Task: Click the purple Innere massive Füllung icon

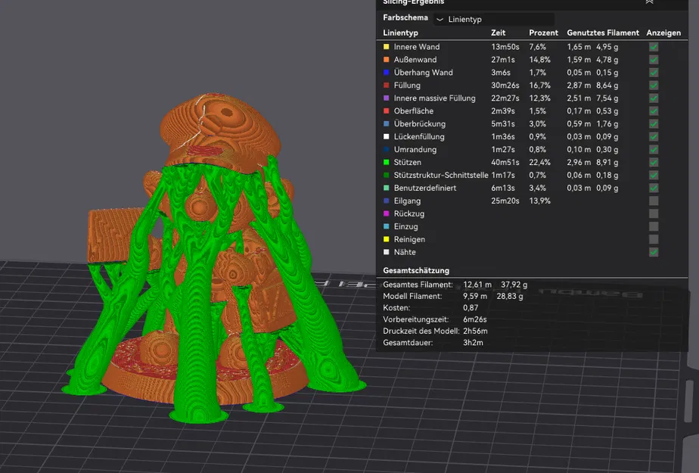Action: click(385, 98)
